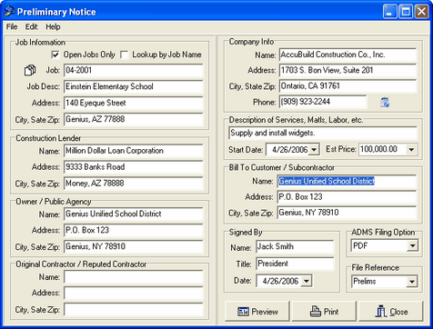This screenshot has height=329, width=433.
Task: Click the company info refresh icon next to Phone
Action: tap(385, 102)
